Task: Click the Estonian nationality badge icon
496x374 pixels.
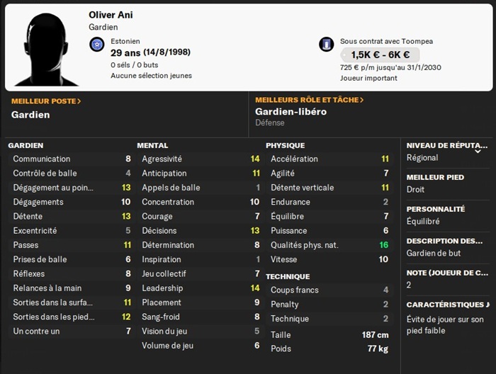Action: tap(97, 45)
